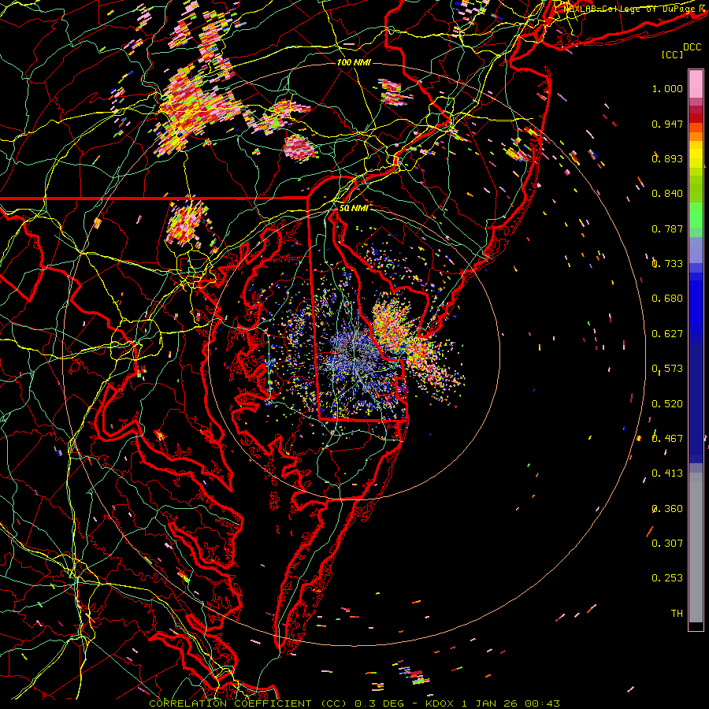Click the 0.467 scale value
Image resolution: width=709 pixels, height=709 pixels.
(x=667, y=439)
